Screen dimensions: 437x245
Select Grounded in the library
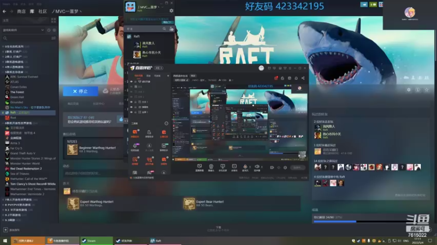[16, 102]
